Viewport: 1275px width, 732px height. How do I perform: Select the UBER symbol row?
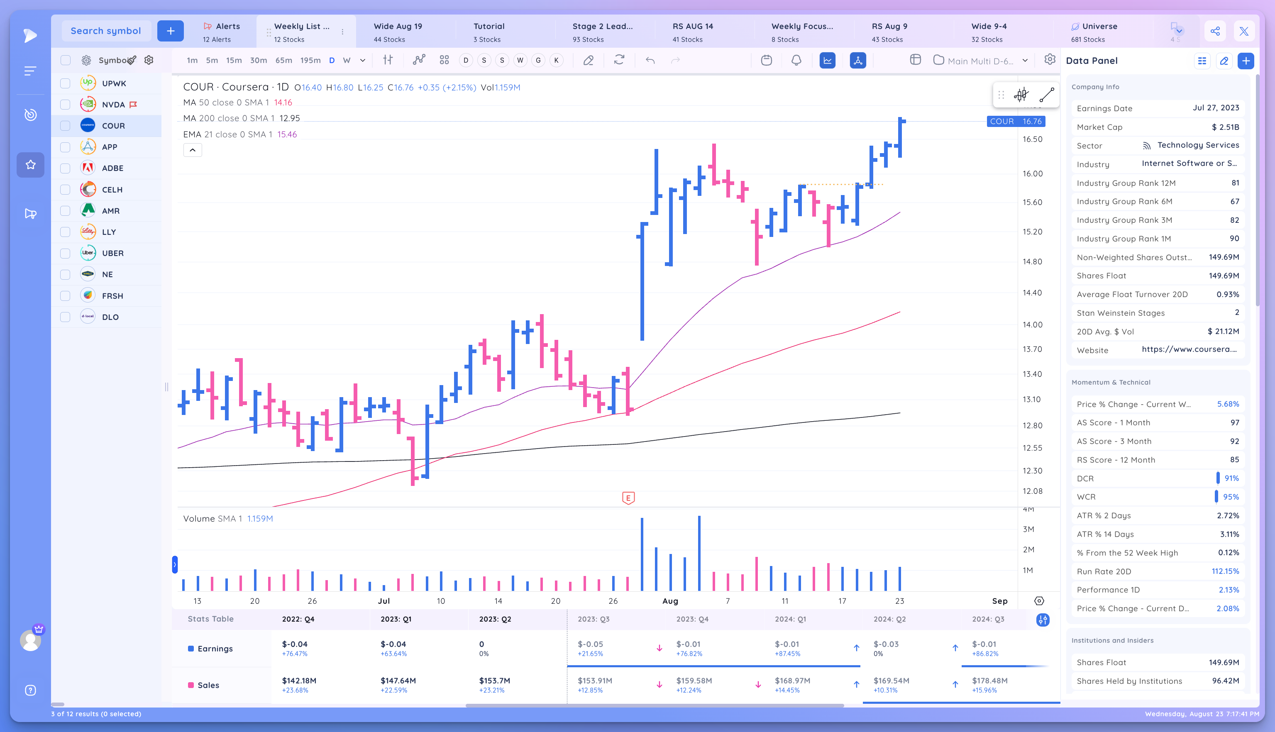(x=107, y=253)
